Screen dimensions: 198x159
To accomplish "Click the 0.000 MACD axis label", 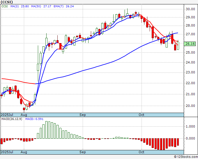I will pyautogui.click(x=190, y=138).
